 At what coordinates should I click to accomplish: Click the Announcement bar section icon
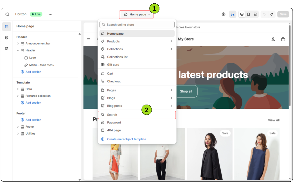click(x=22, y=44)
